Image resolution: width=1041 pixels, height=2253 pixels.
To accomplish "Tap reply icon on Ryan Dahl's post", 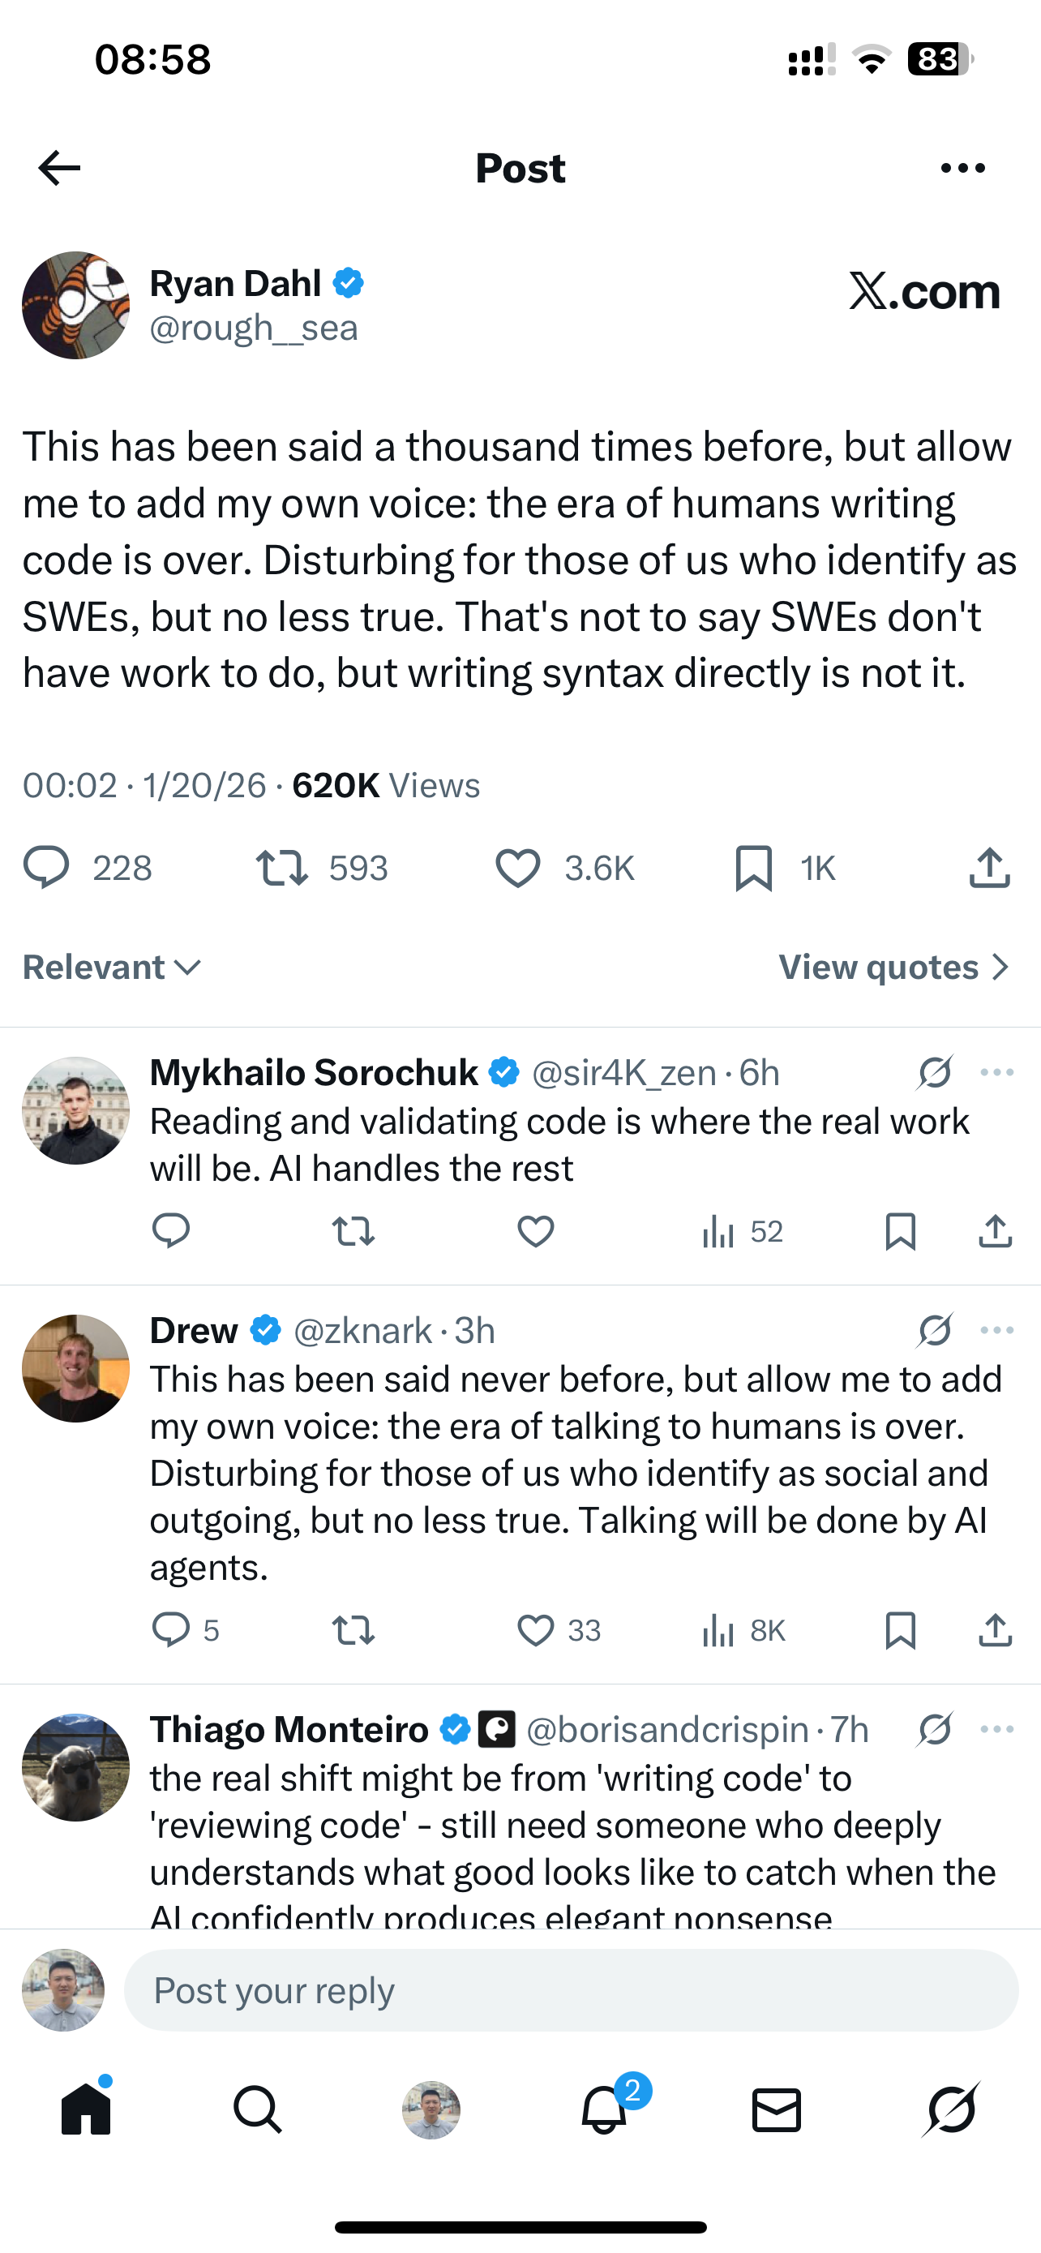I will (x=45, y=868).
